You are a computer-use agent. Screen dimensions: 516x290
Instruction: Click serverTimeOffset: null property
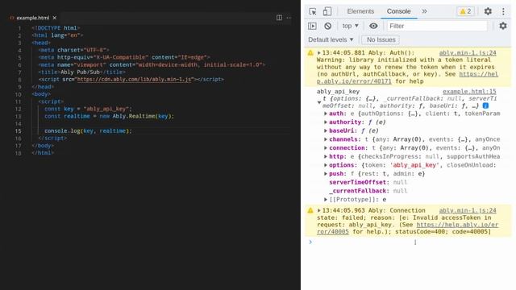368,182
